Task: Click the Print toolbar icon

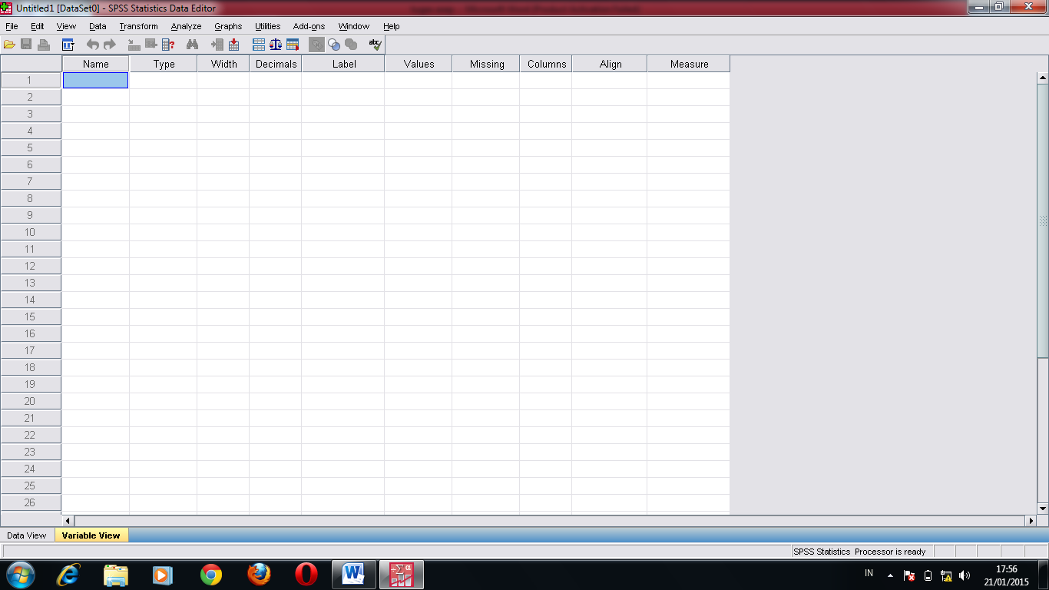Action: (44, 45)
